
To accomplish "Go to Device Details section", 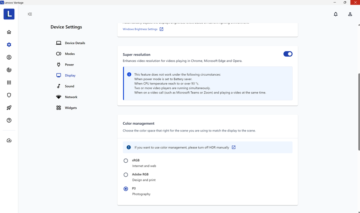I will tap(75, 43).
